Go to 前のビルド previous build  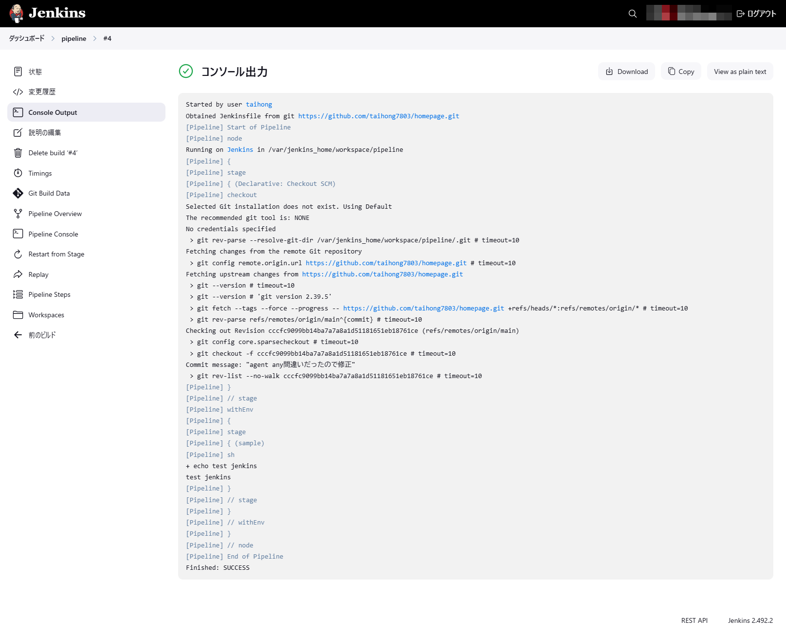tap(42, 335)
